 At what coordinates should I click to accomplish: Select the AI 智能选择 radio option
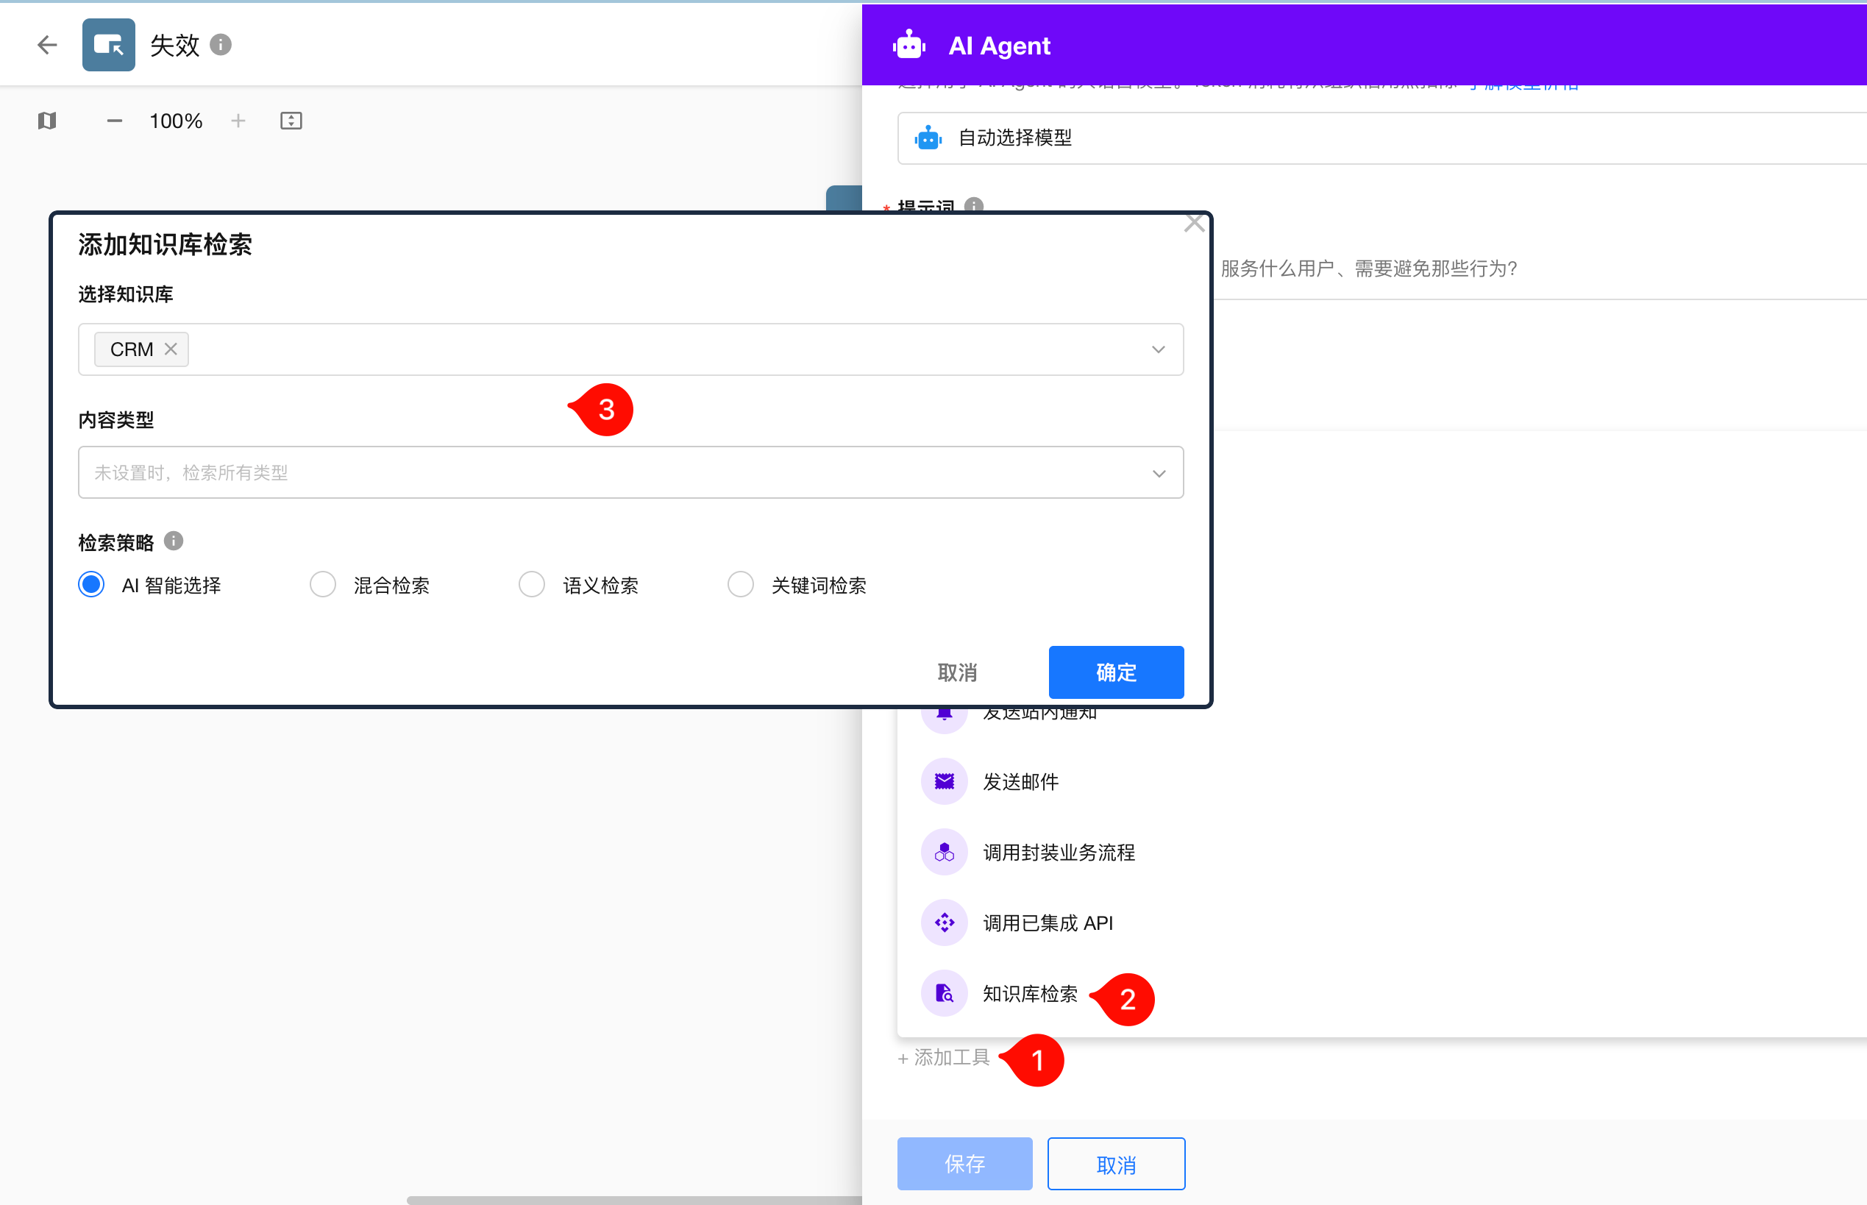point(91,585)
